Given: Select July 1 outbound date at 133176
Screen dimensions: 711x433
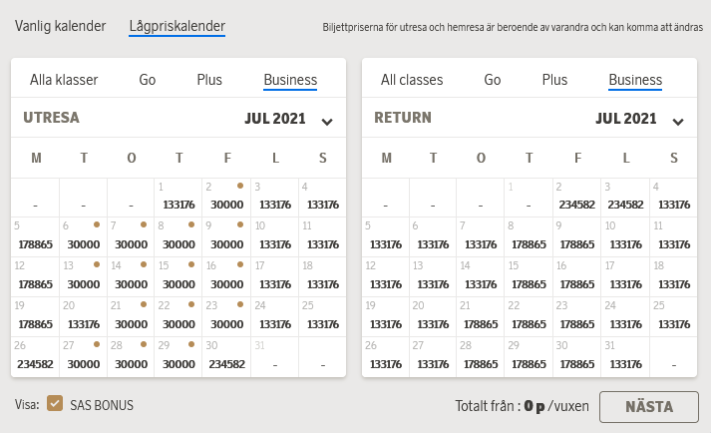Looking at the screenshot, I should tap(178, 197).
